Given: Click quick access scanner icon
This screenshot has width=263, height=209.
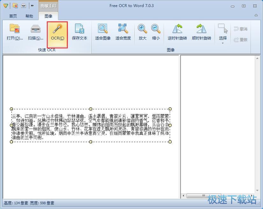Looking at the screenshot, I should 24,6.
